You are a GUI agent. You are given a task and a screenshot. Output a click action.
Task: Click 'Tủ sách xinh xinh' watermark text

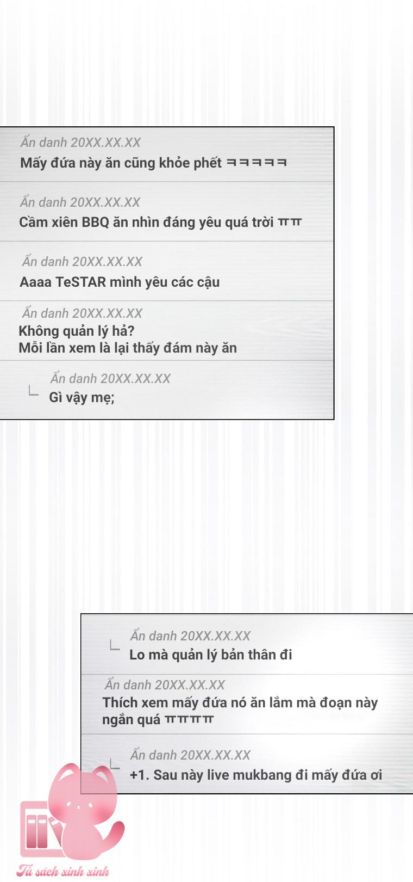coord(62,871)
